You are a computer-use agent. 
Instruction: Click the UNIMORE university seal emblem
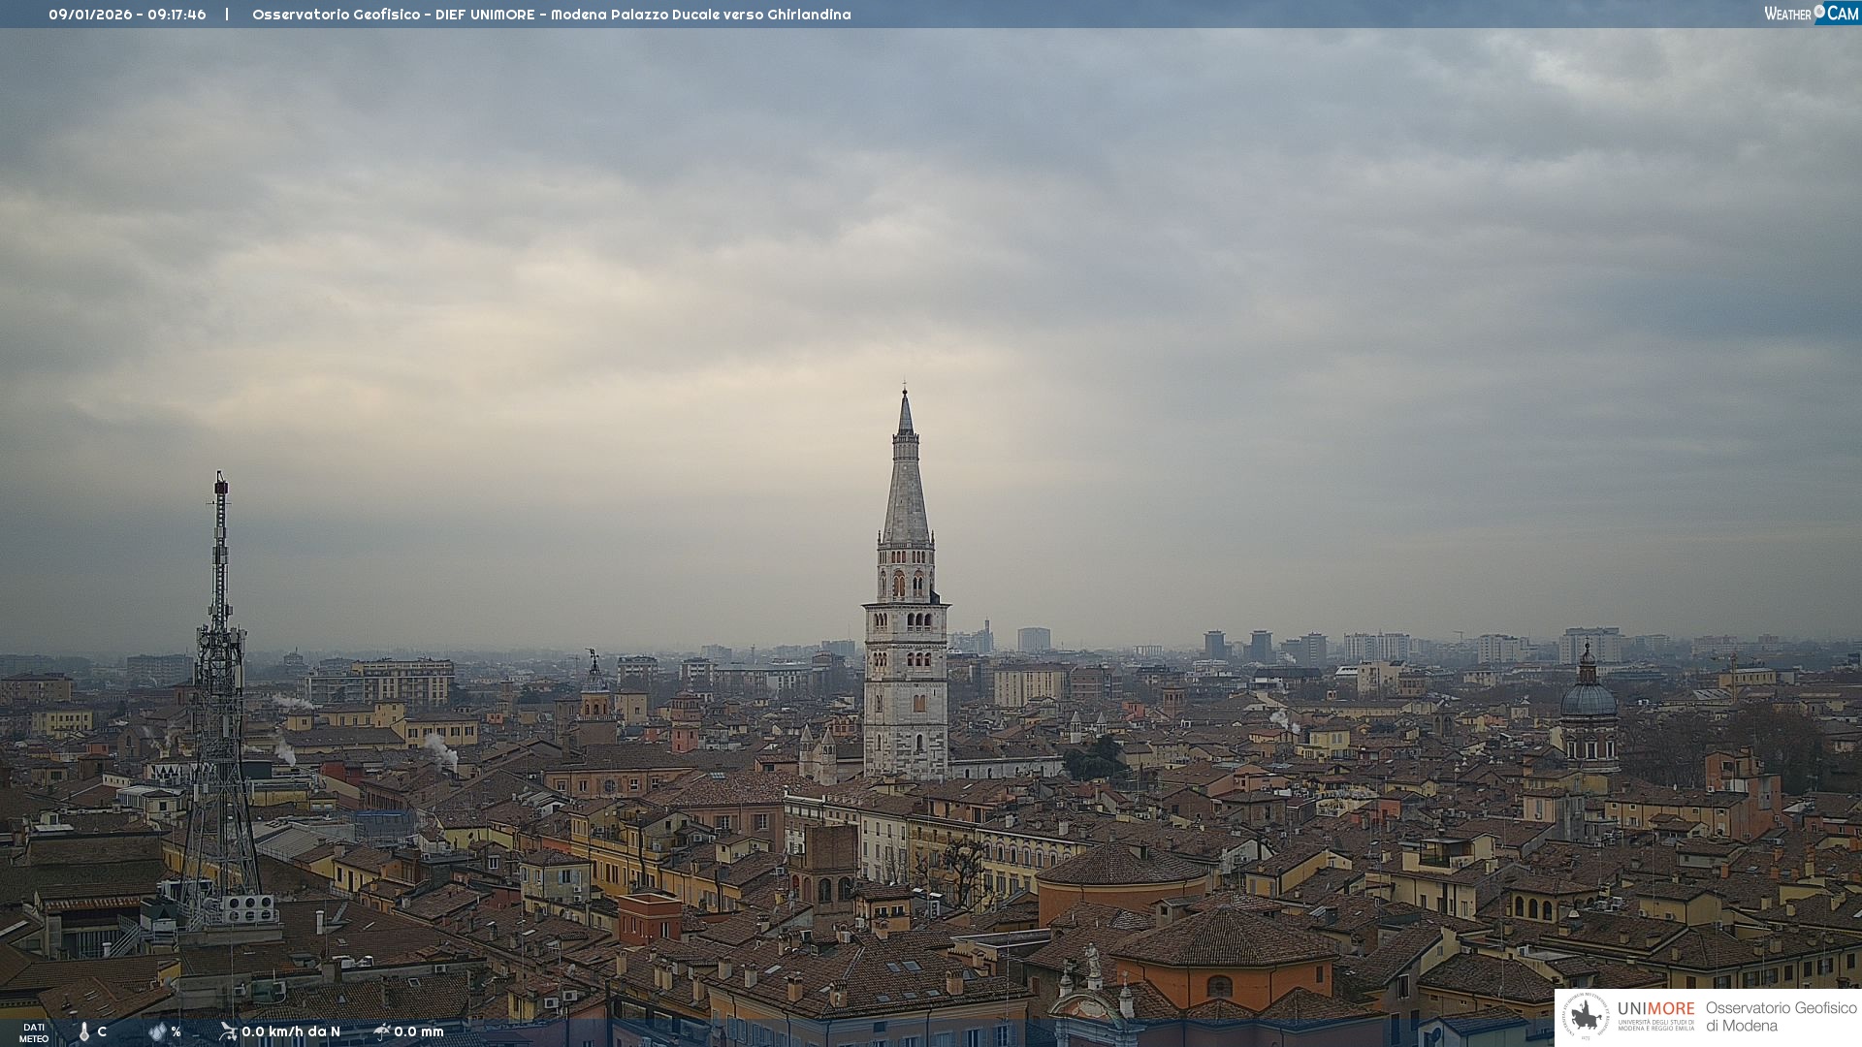(1586, 1016)
